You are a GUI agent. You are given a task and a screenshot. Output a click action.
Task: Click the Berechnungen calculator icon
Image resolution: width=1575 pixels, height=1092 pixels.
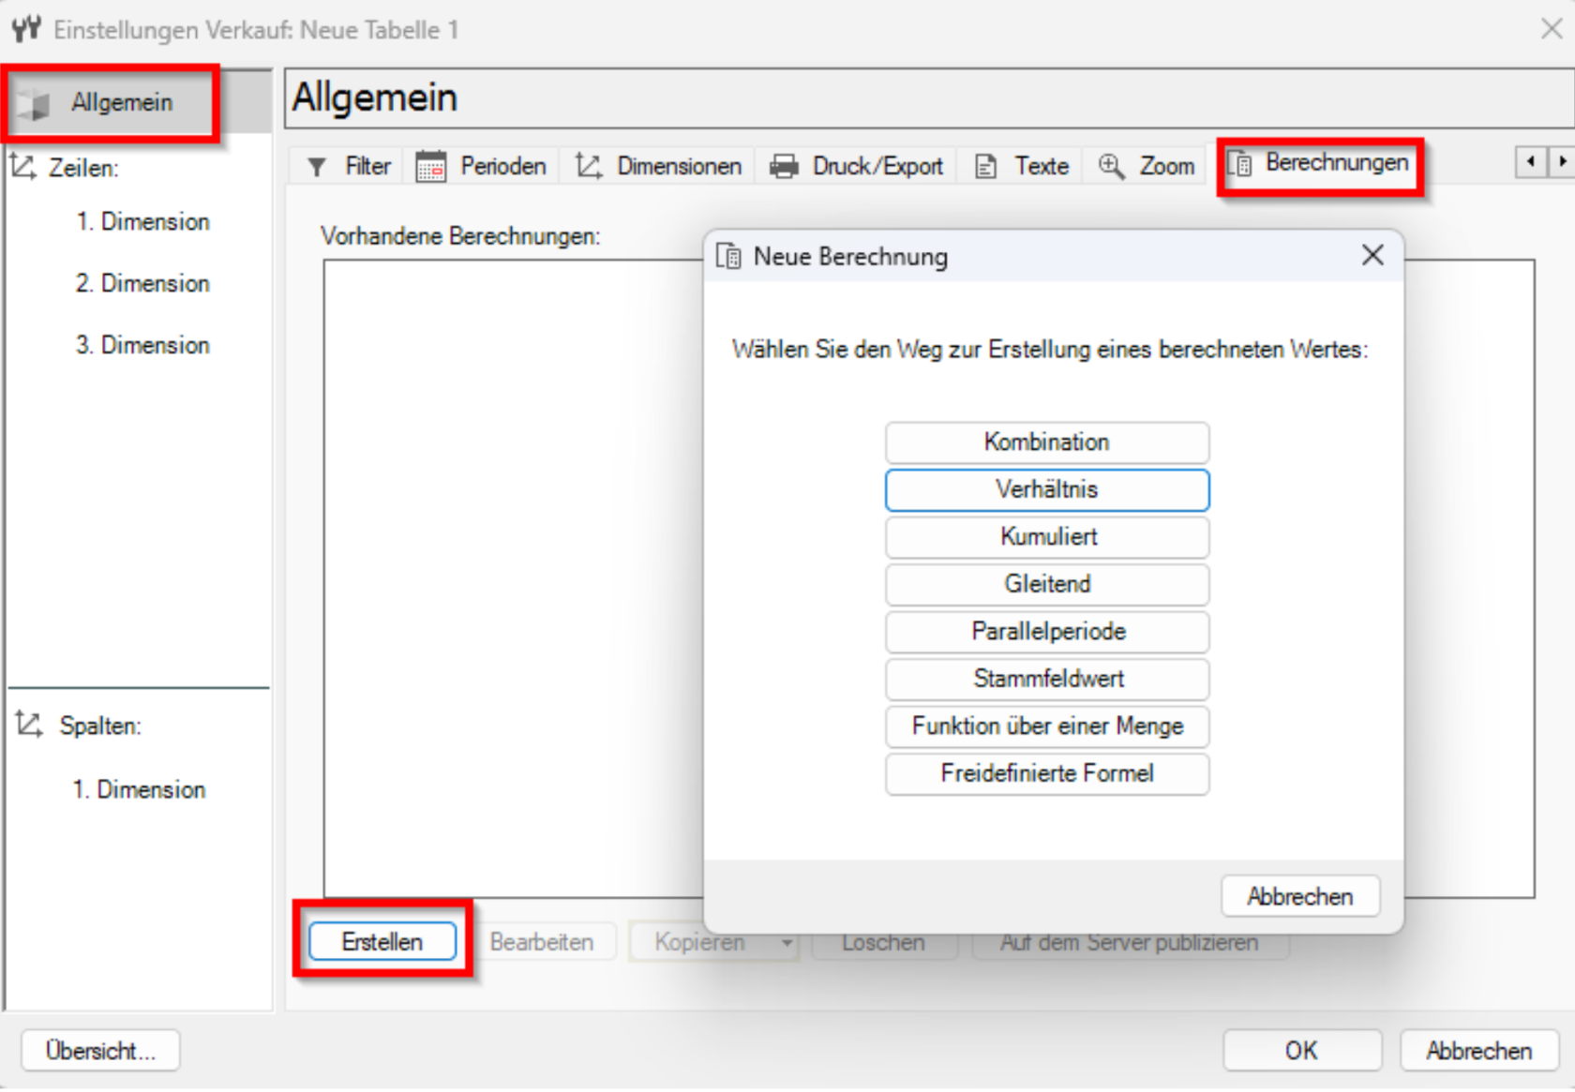tap(1239, 164)
